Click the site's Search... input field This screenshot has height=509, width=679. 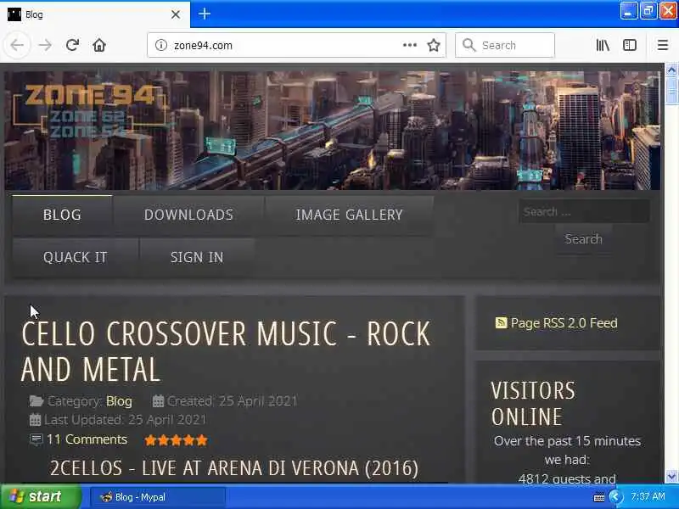584,211
